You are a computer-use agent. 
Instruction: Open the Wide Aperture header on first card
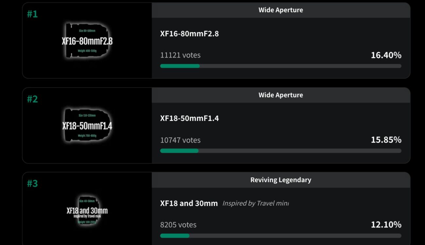click(x=280, y=10)
